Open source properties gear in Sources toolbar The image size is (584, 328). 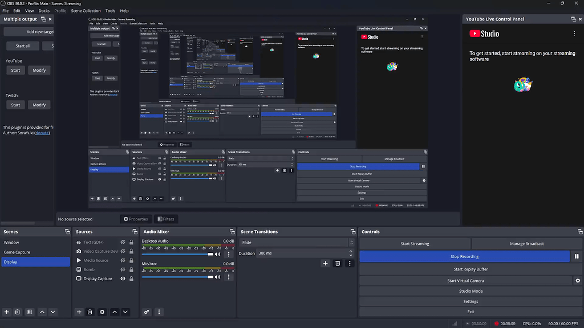pyautogui.click(x=102, y=312)
